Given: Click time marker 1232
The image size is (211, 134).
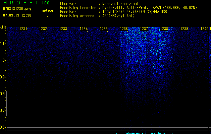Looking at the screenshot, I should click(x=43, y=29).
